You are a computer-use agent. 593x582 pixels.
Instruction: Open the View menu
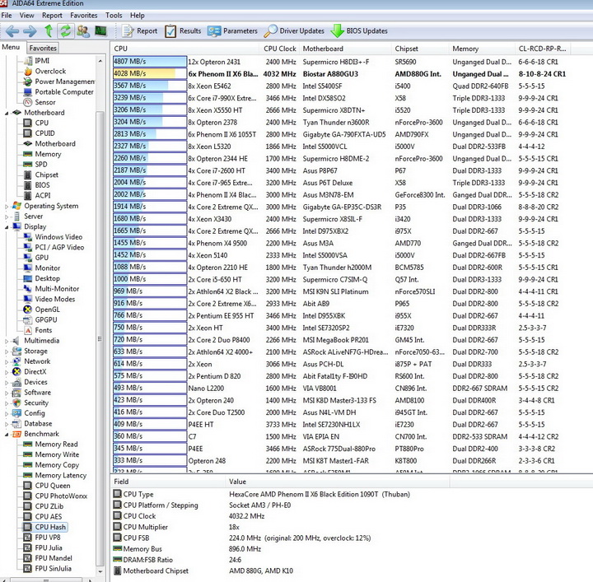pos(26,16)
